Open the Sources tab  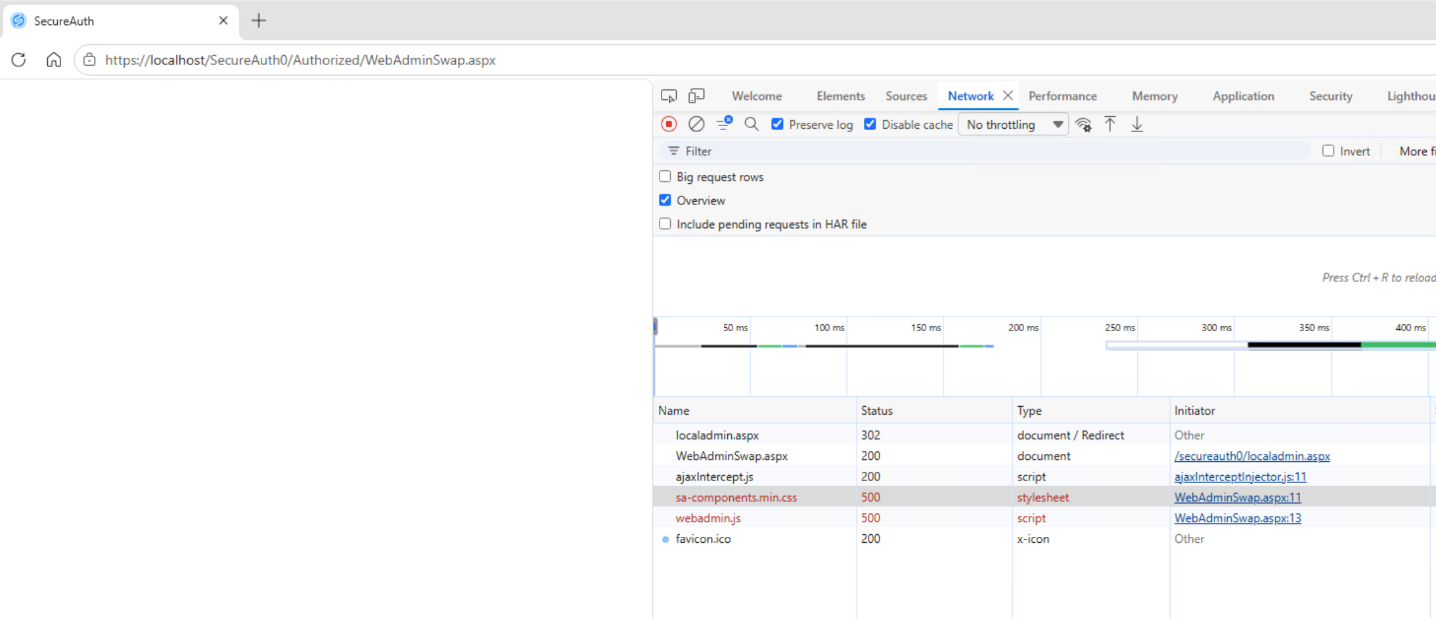click(907, 96)
